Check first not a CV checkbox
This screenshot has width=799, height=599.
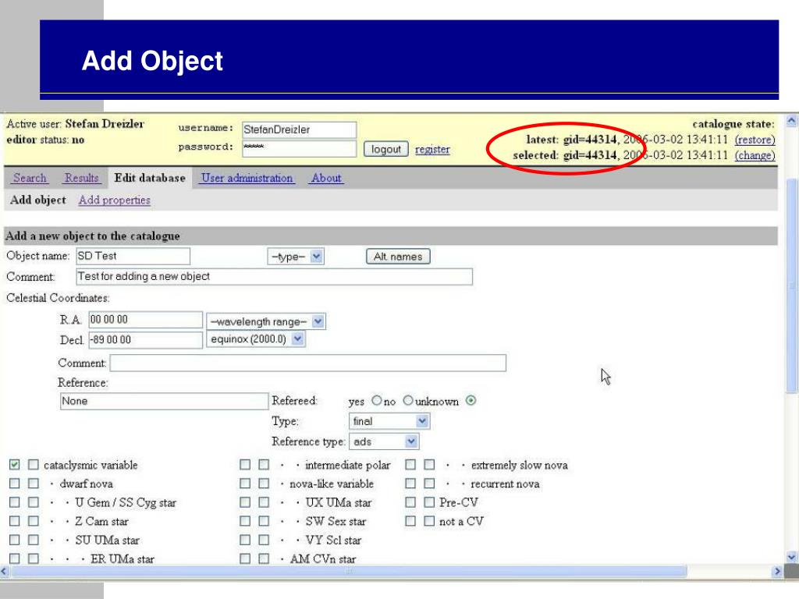(410, 521)
